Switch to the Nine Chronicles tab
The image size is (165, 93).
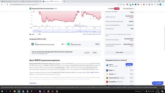point(31,2)
